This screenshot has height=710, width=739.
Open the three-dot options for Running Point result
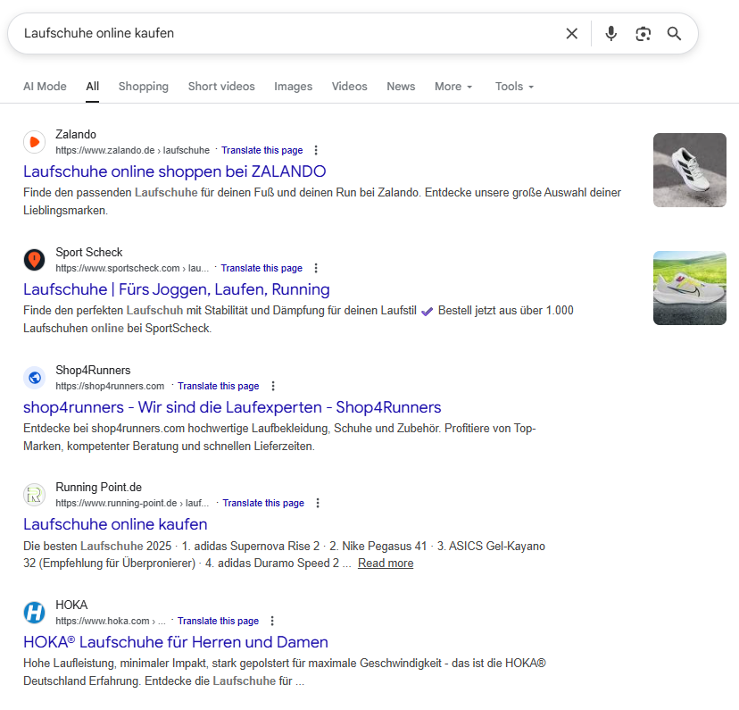[318, 503]
